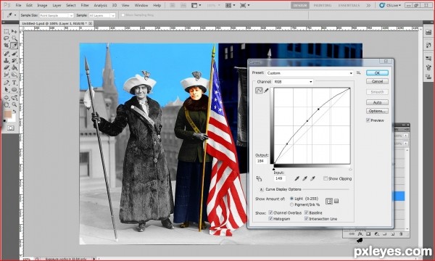The height and width of the screenshot is (261, 435).
Task: Select the Zoom tool in toolbox
Action: tap(14, 104)
